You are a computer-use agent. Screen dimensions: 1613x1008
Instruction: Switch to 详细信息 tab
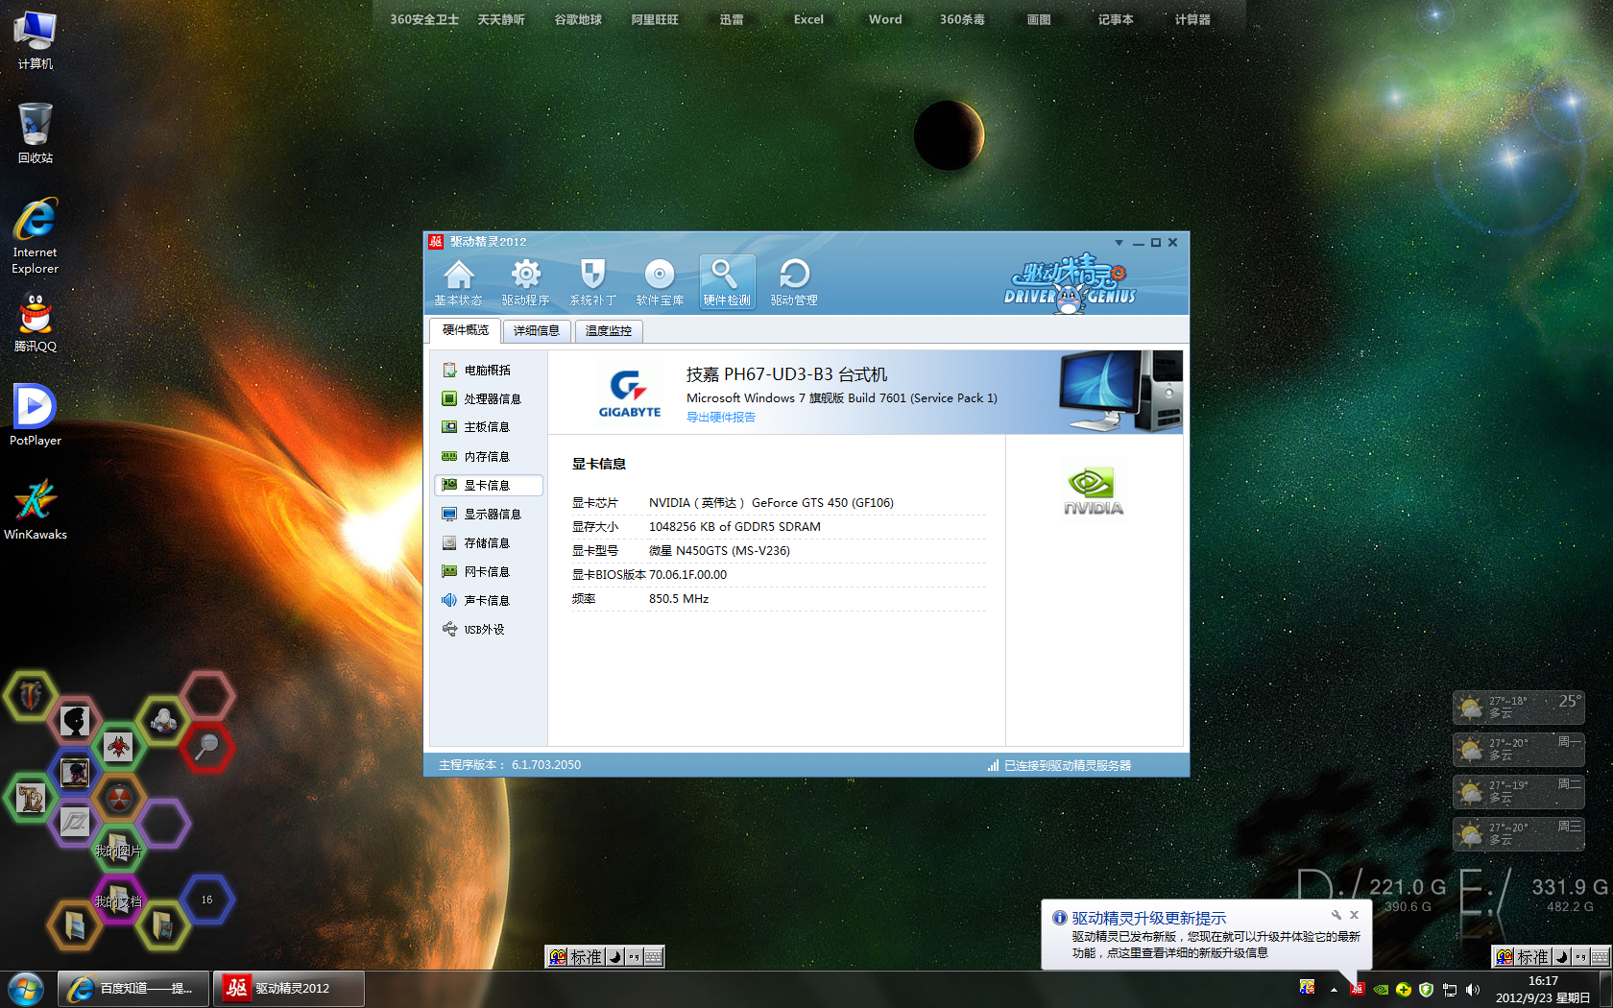537,331
